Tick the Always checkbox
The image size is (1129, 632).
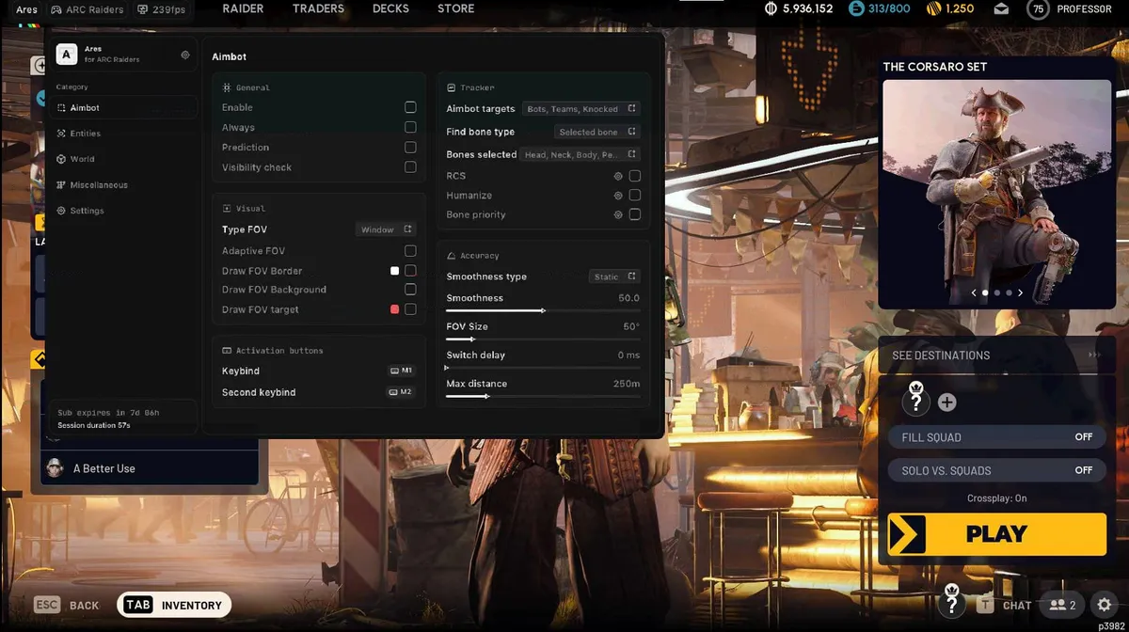tap(410, 127)
